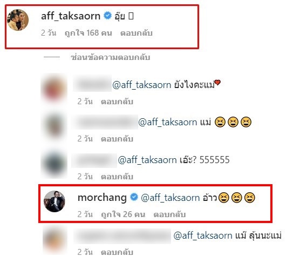300x263 pixels.
Task: Click verified badge next to morchang
Action: [134, 197]
